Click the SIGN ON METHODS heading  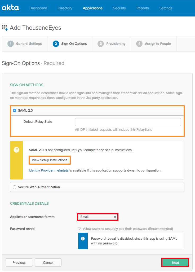coord(27,85)
